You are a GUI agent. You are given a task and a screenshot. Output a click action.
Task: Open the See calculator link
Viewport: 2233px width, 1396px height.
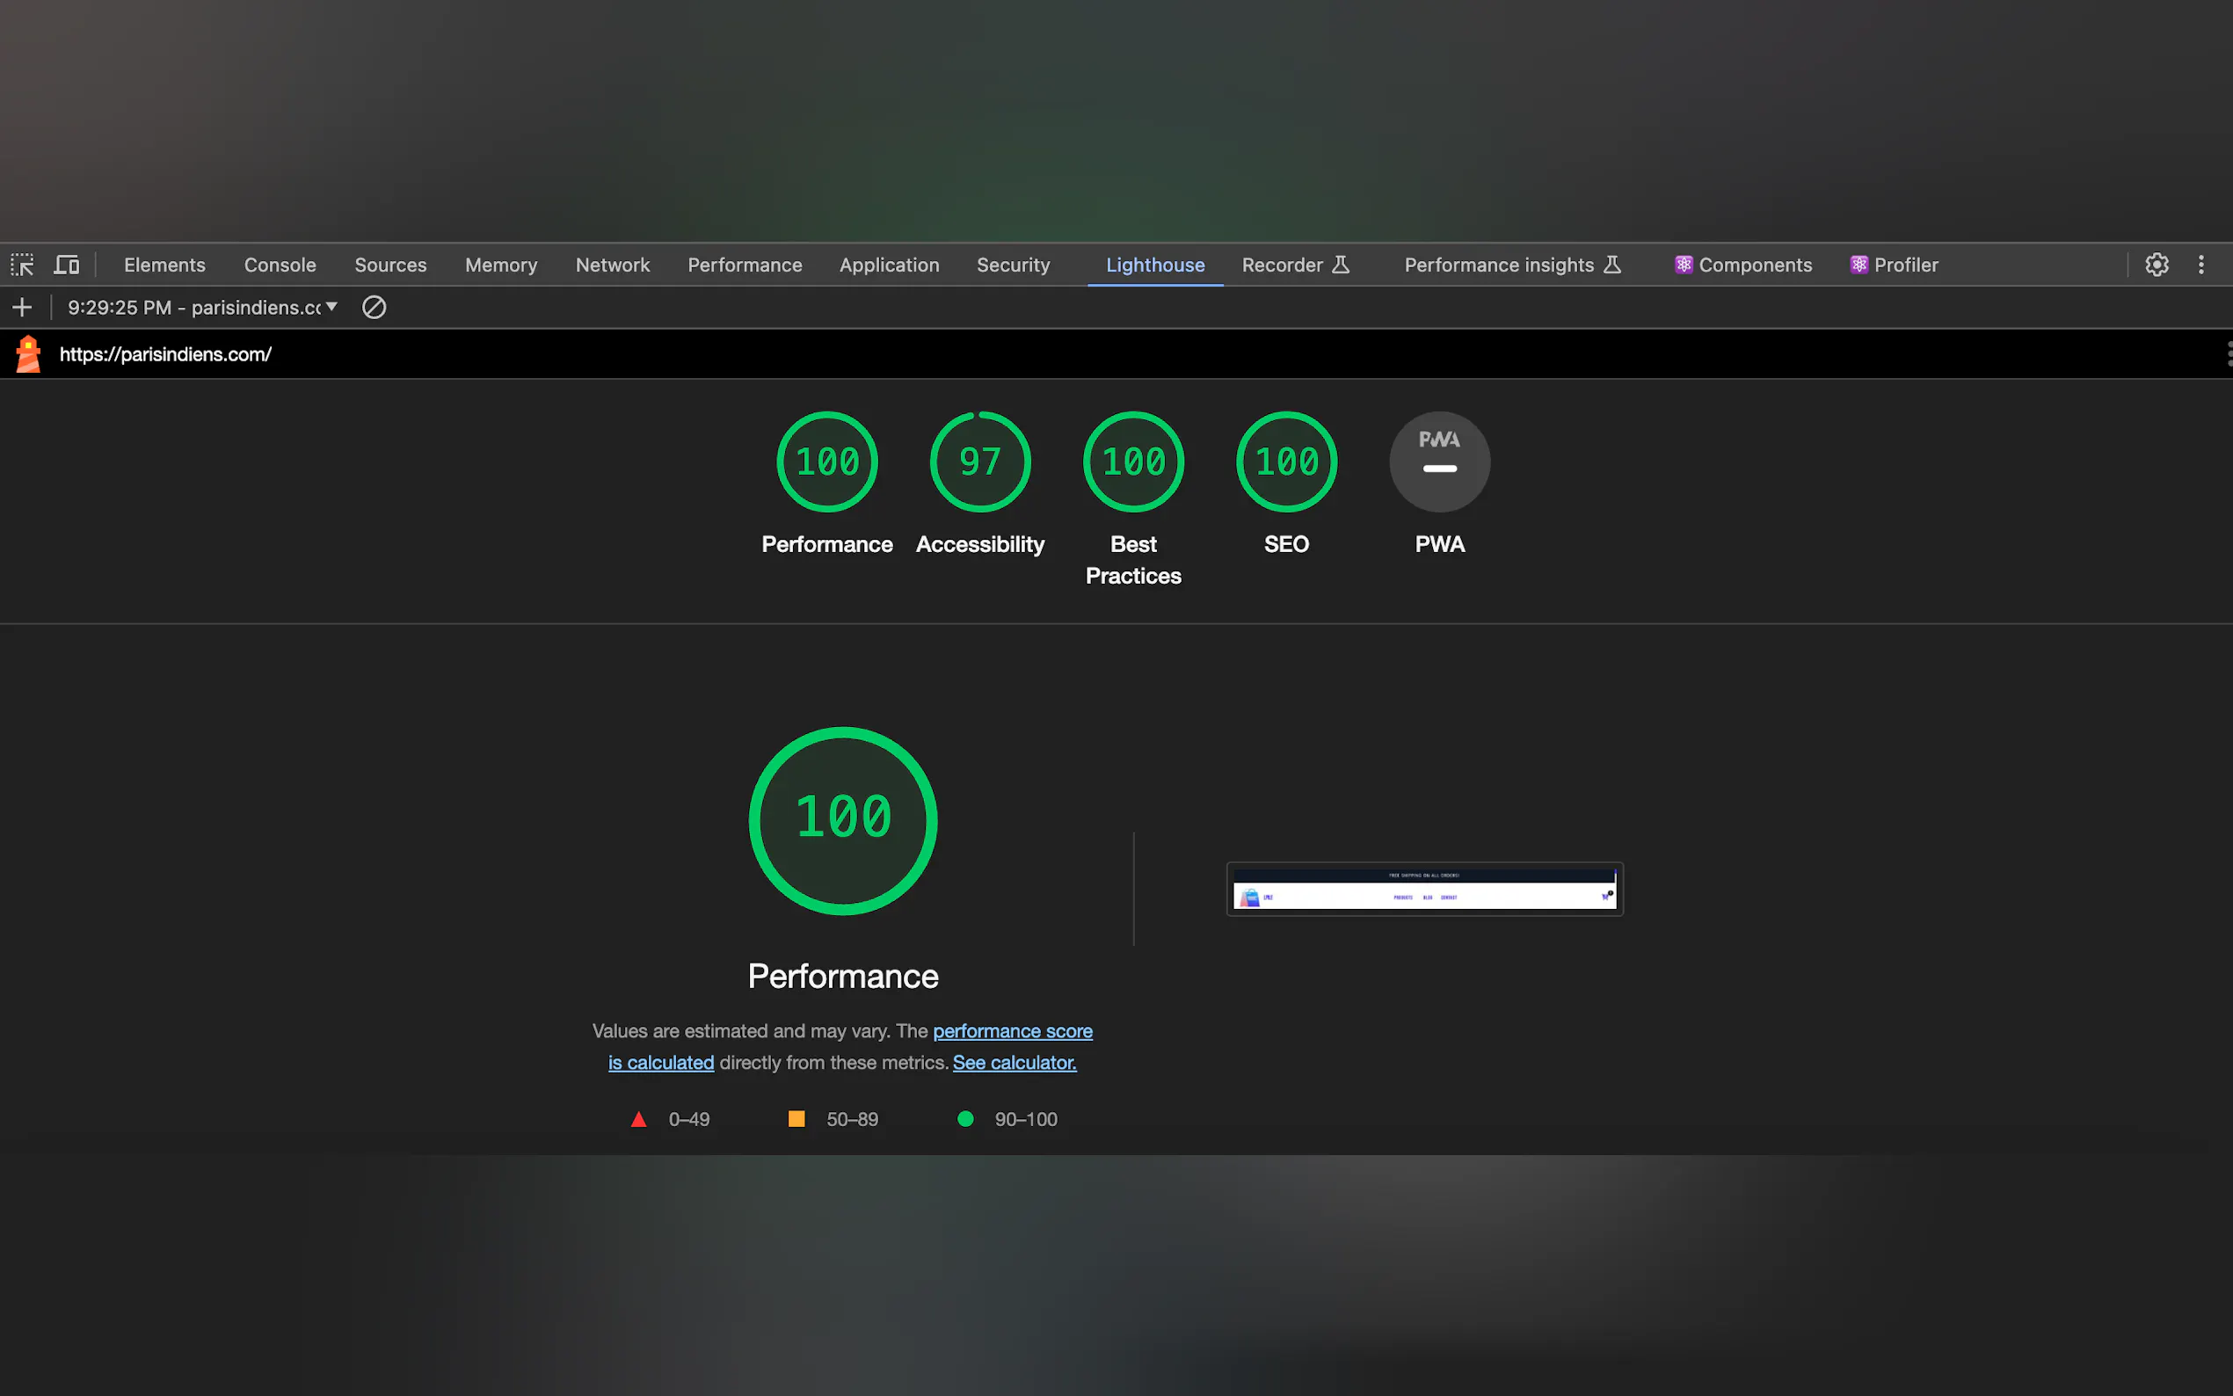click(x=1014, y=1063)
